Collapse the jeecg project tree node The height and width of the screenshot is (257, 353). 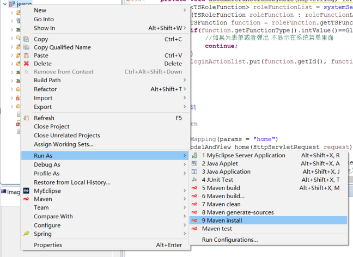5,4
